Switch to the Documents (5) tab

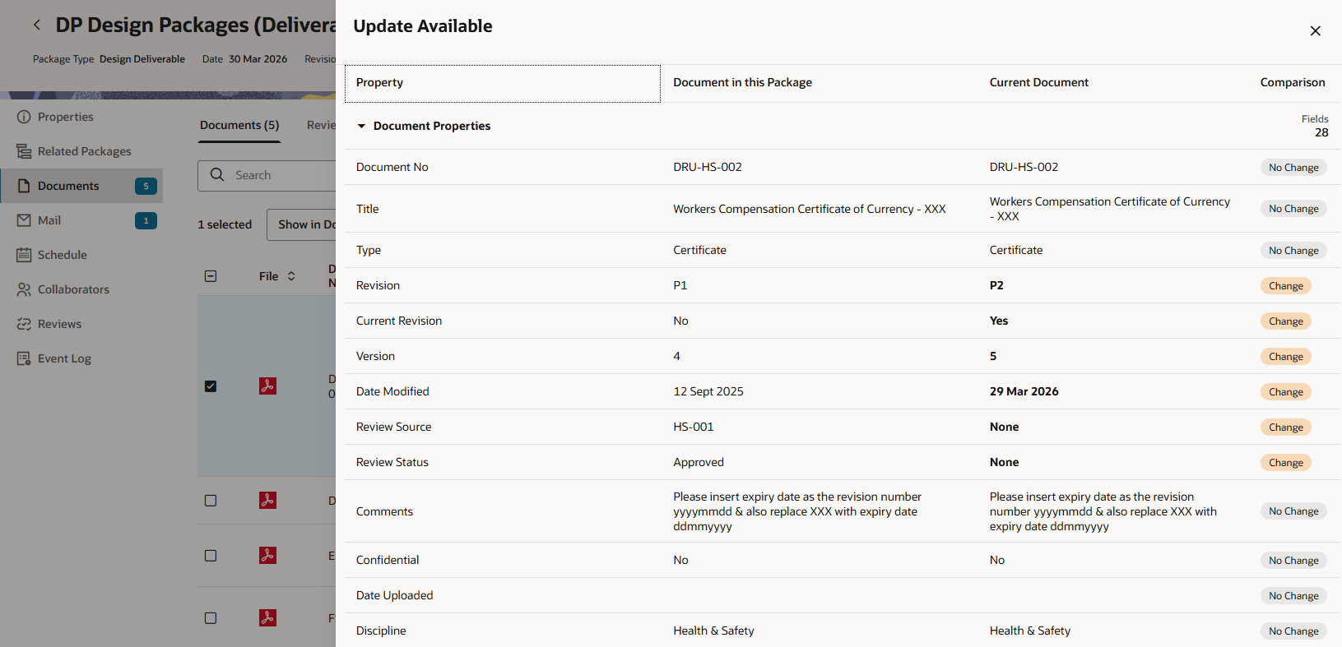tap(239, 125)
